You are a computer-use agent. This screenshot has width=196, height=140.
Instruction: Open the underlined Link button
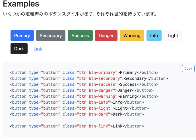point(38,49)
